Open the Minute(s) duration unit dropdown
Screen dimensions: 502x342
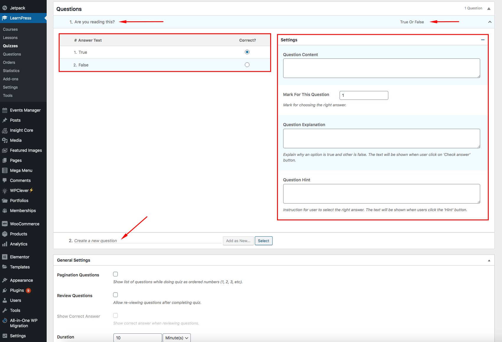(x=177, y=338)
